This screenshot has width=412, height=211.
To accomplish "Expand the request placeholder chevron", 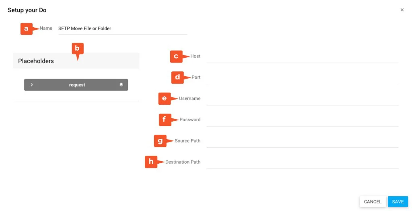I will pyautogui.click(x=32, y=85).
